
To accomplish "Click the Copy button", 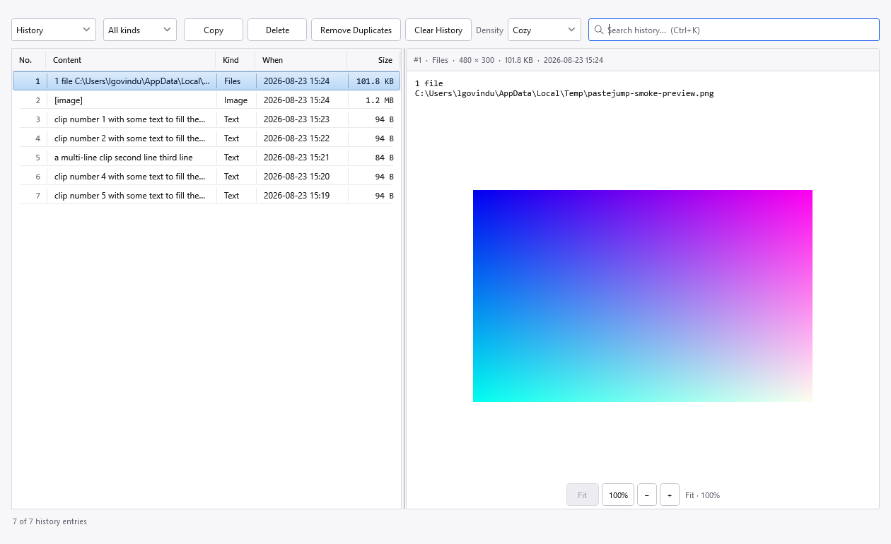I will tap(214, 30).
